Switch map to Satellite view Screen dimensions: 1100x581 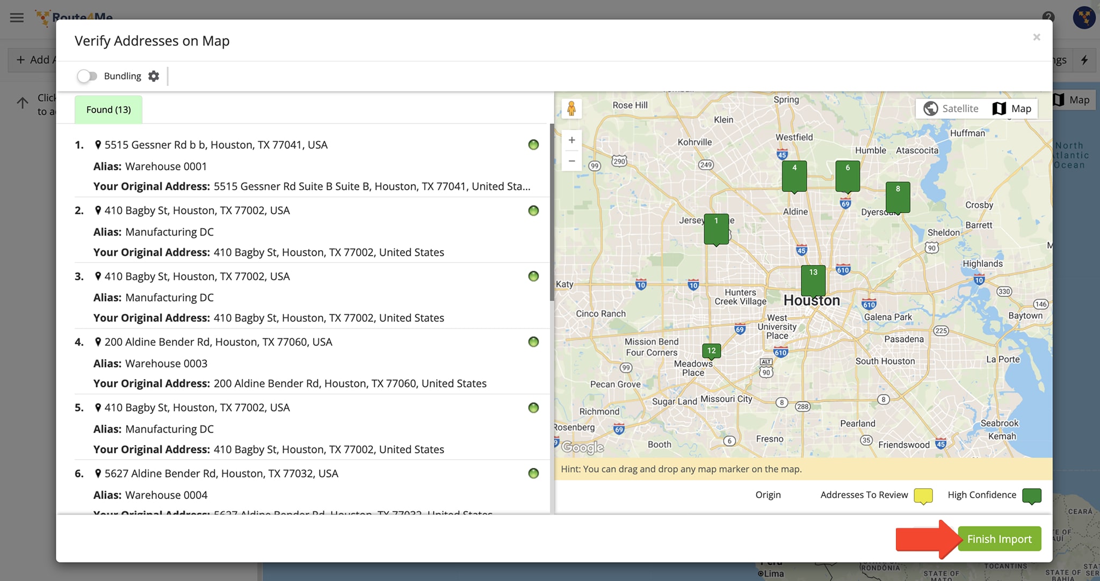[951, 108]
